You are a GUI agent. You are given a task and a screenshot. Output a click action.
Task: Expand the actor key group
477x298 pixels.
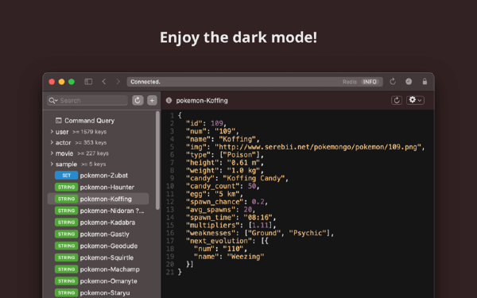click(x=52, y=142)
